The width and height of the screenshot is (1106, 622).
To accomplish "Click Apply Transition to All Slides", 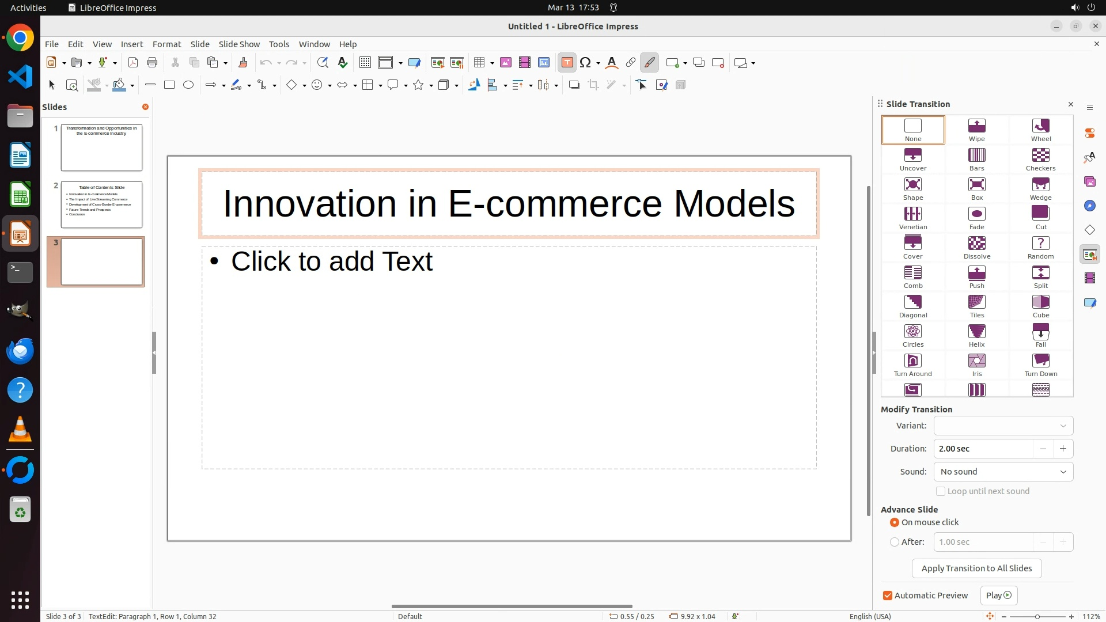I will 976,568.
